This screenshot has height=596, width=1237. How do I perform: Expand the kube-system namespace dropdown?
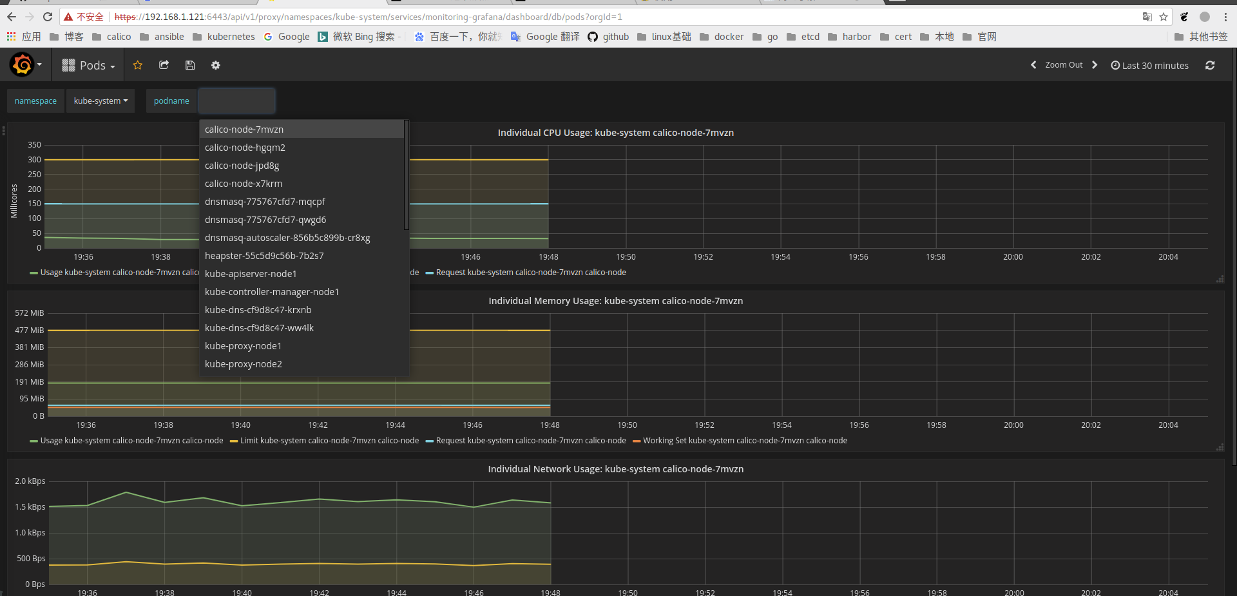click(x=101, y=101)
